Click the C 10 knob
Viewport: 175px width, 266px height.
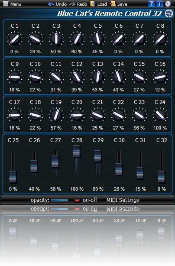click(x=36, y=77)
